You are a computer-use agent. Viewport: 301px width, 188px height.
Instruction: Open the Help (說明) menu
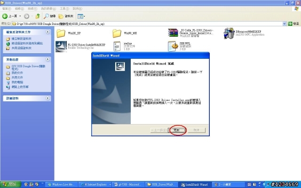click(x=77, y=8)
